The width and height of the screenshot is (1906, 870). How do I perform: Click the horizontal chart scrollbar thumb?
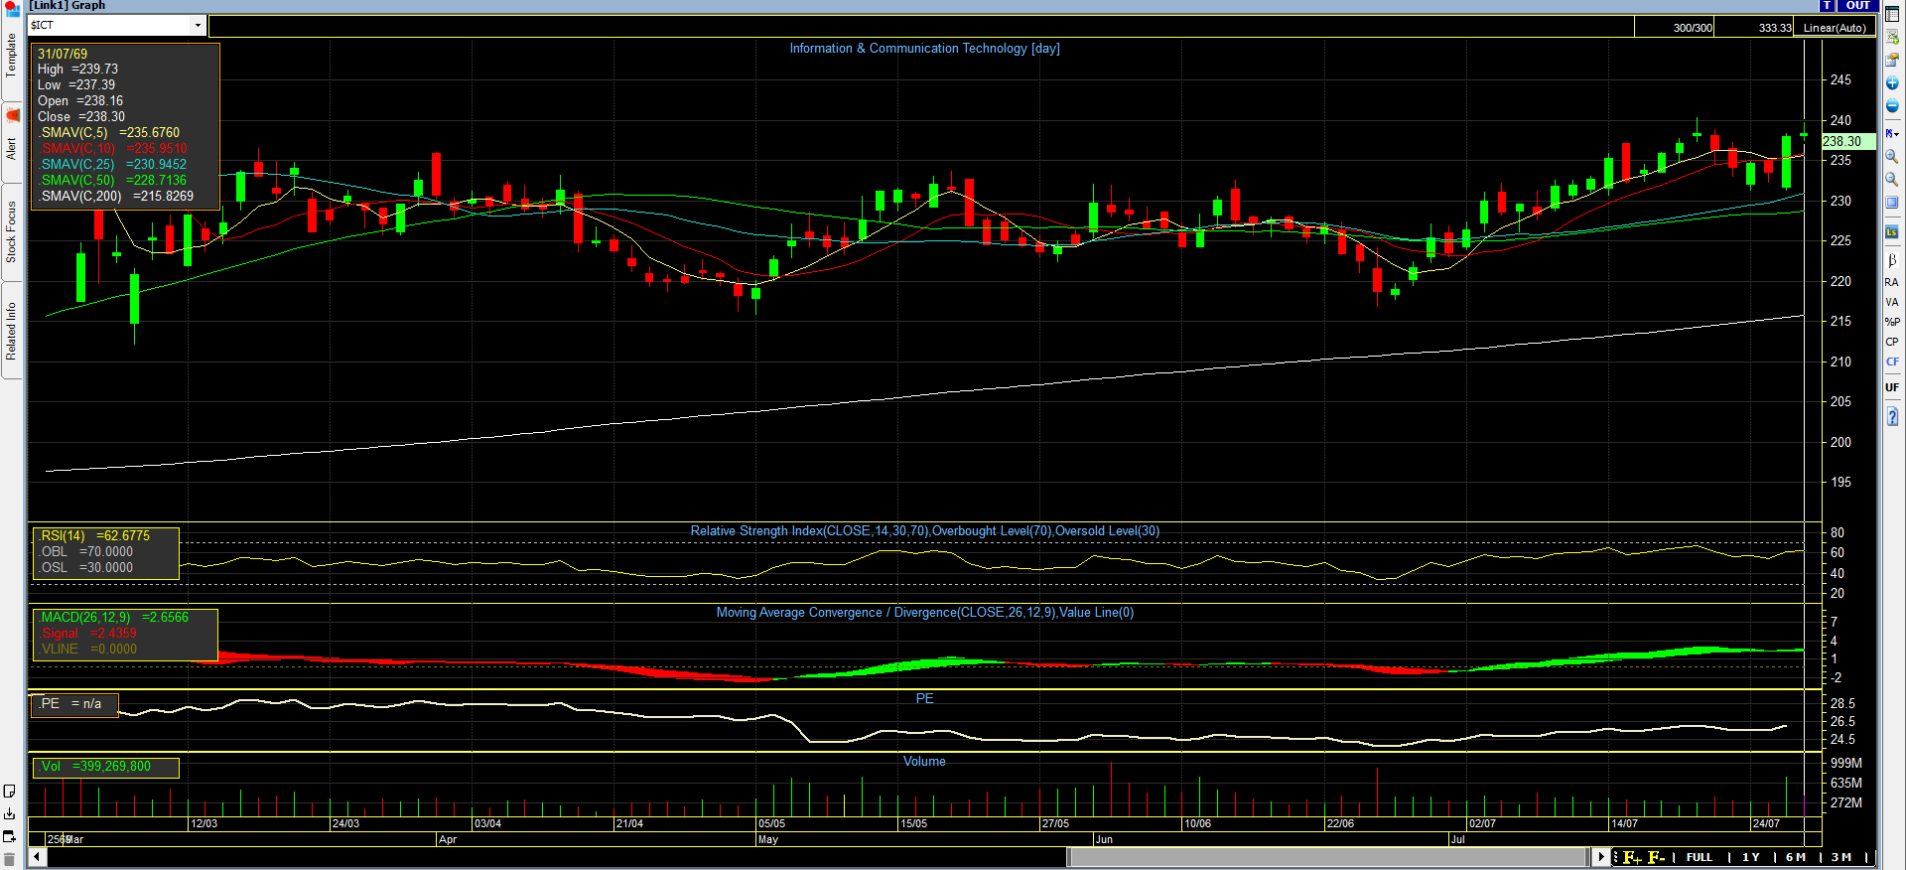(x=1328, y=857)
